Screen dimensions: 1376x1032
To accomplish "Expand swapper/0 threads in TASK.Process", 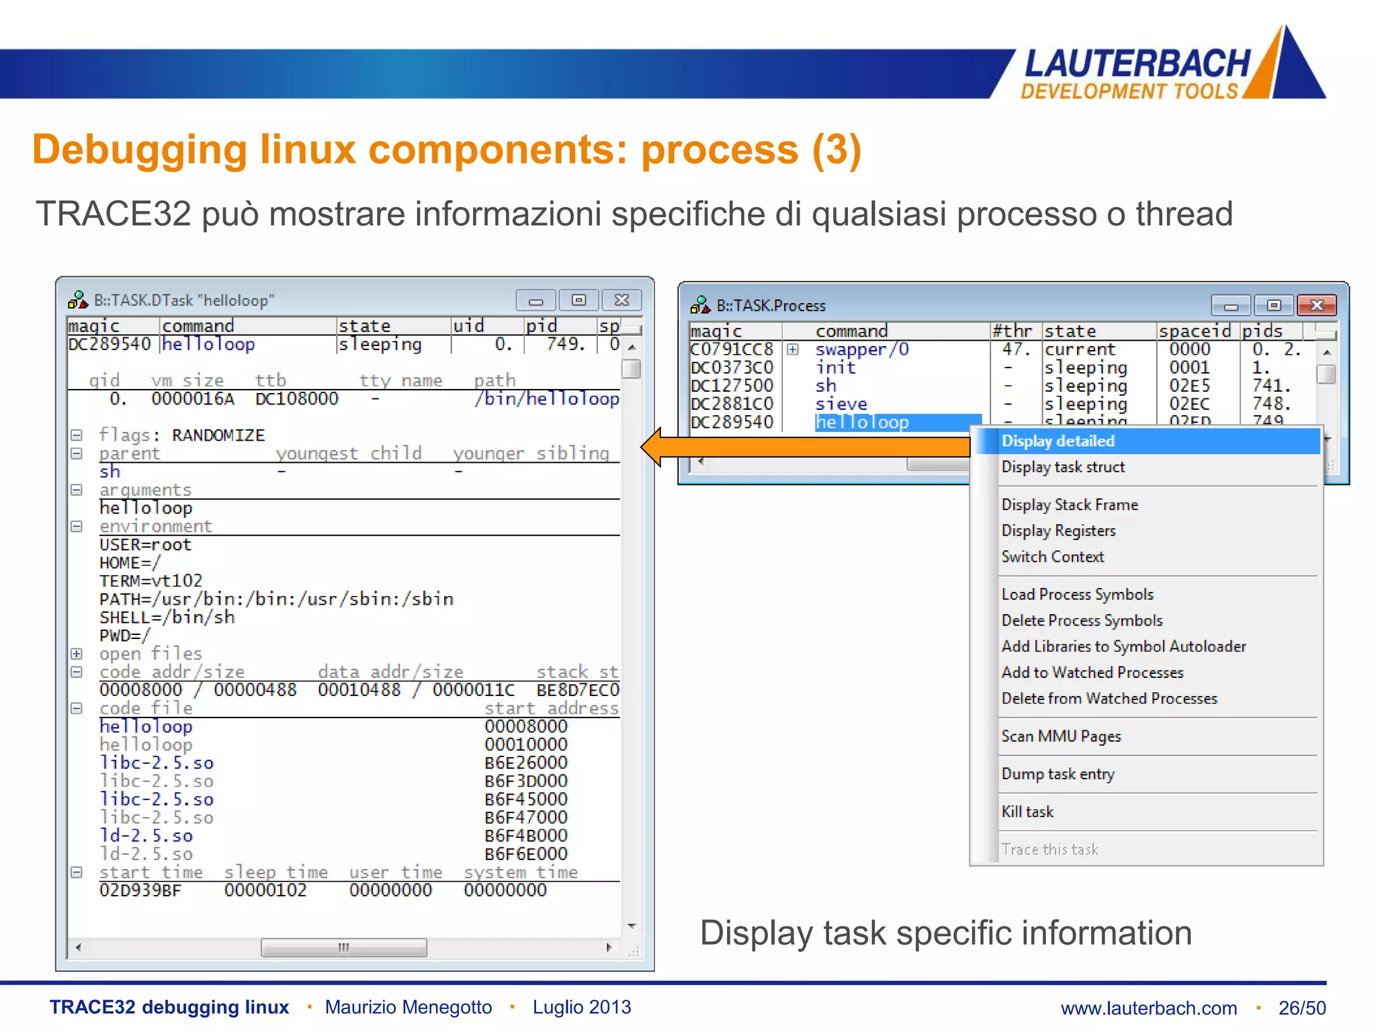I will [793, 349].
